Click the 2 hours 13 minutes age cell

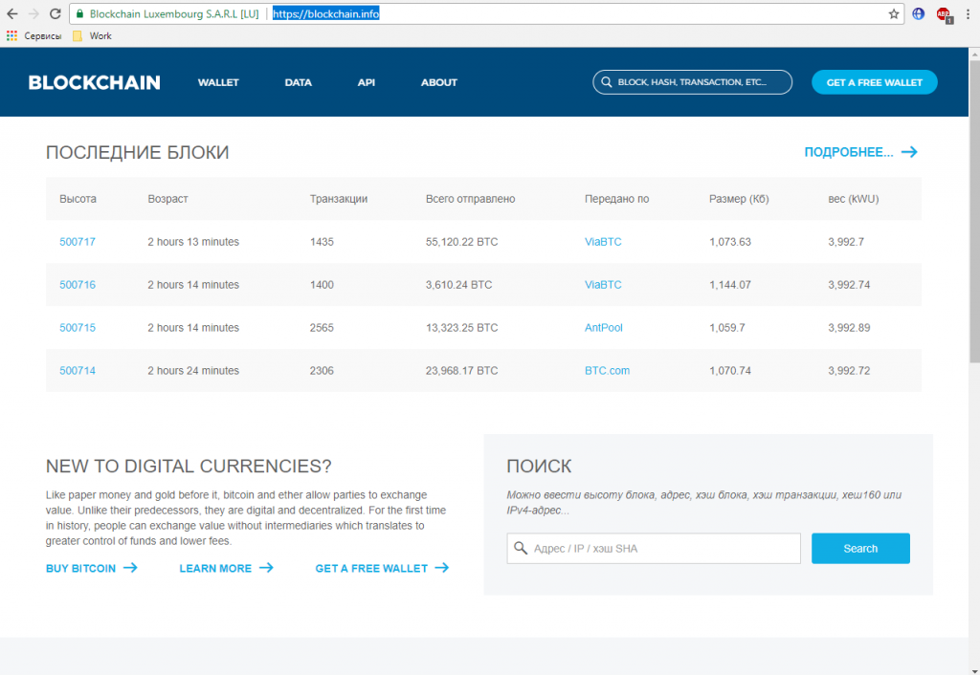(x=193, y=242)
